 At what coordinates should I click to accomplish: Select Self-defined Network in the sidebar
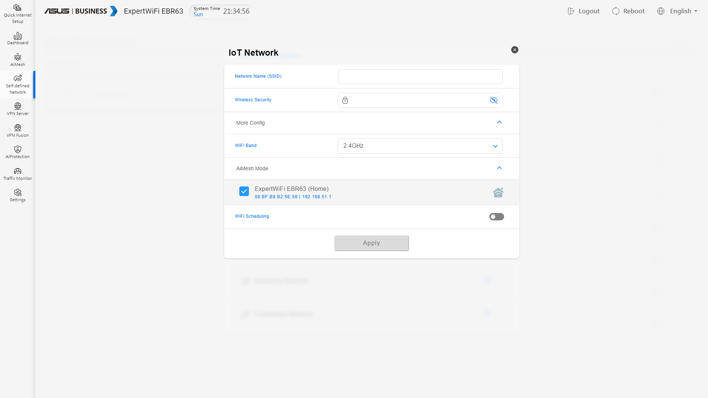[17, 85]
